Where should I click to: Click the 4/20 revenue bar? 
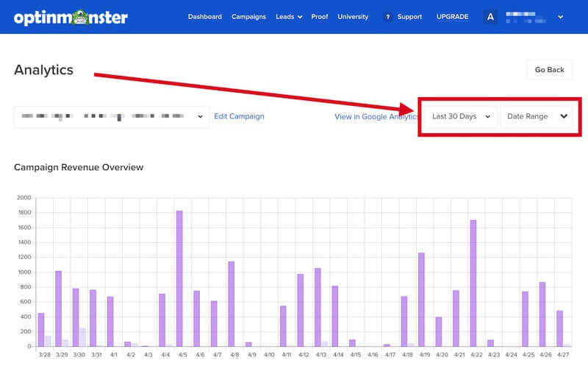point(439,331)
